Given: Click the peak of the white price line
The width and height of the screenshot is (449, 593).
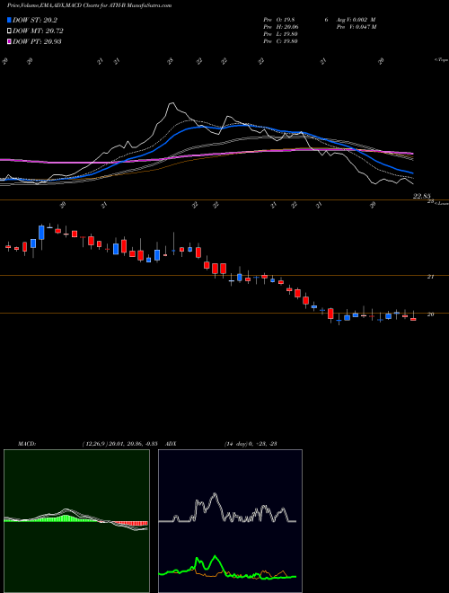Looking at the screenshot, I should pyautogui.click(x=172, y=102).
